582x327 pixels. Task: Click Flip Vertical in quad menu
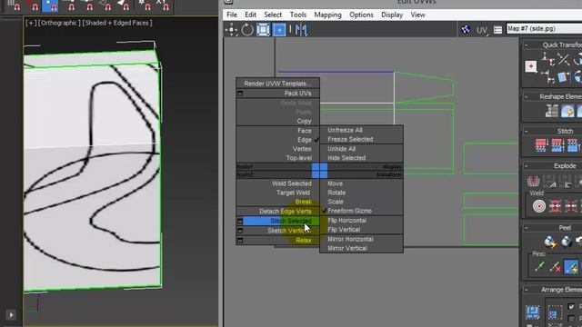[x=344, y=230]
